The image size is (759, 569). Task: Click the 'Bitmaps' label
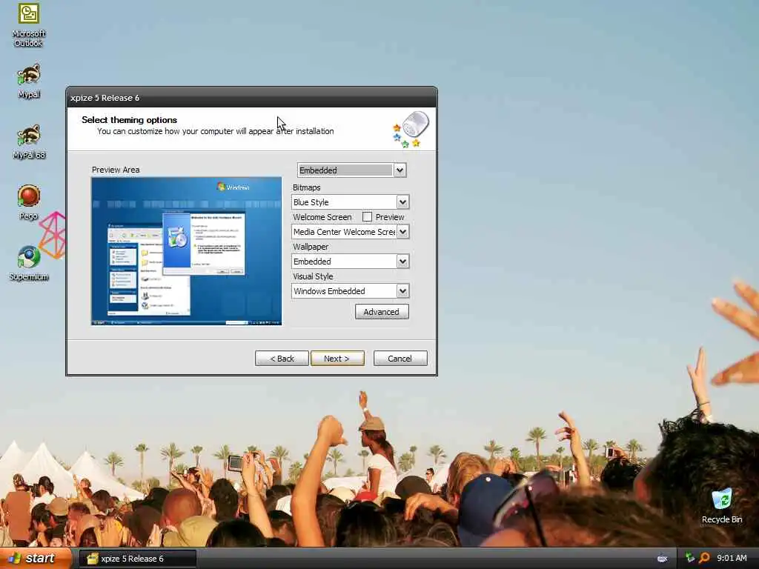306,187
